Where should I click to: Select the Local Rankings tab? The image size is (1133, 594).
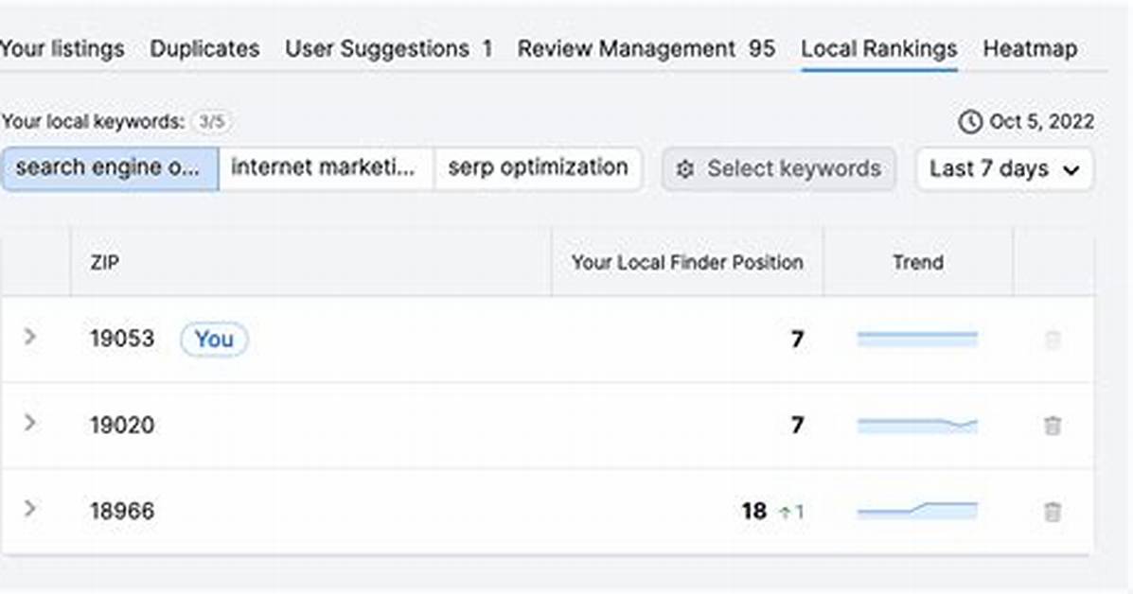pyautogui.click(x=879, y=48)
